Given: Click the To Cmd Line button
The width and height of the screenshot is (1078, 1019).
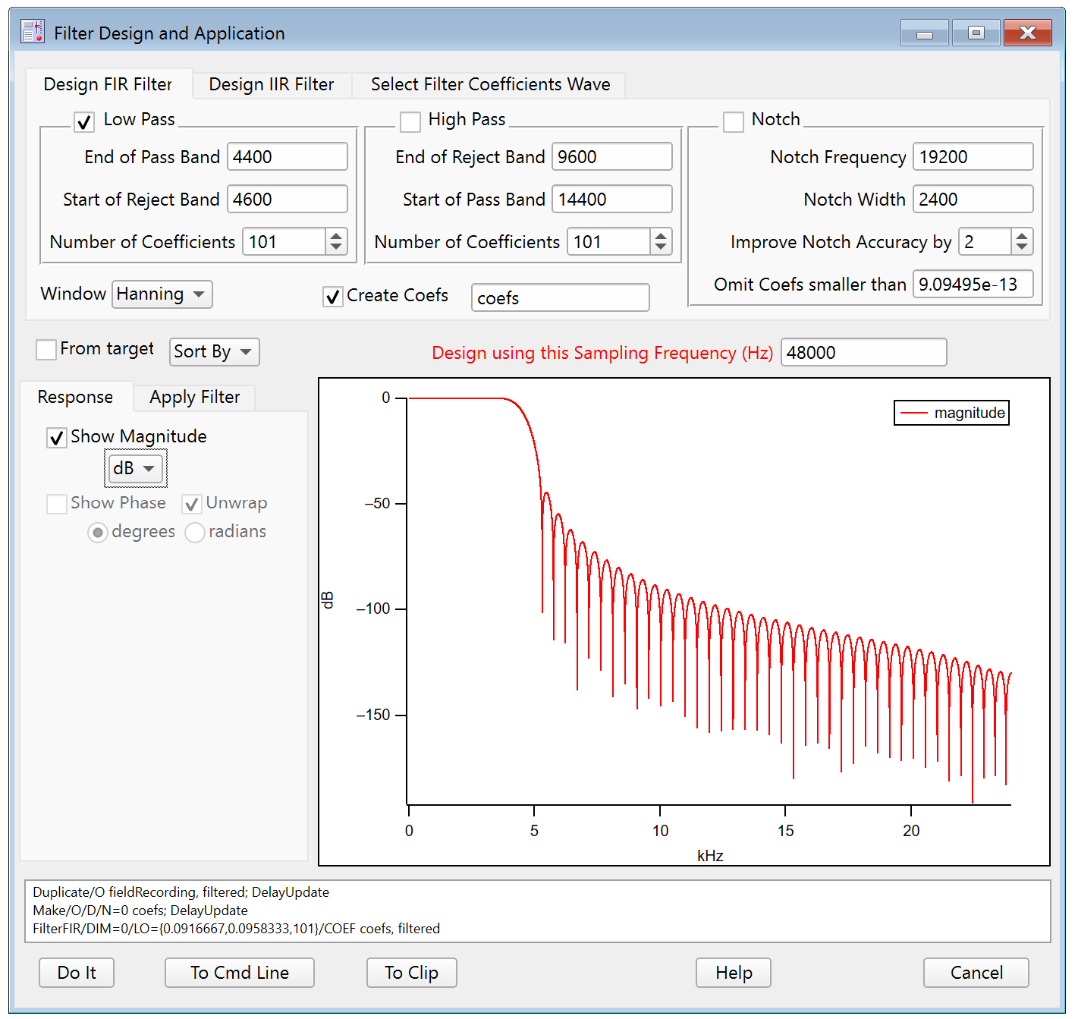Looking at the screenshot, I should 239,973.
